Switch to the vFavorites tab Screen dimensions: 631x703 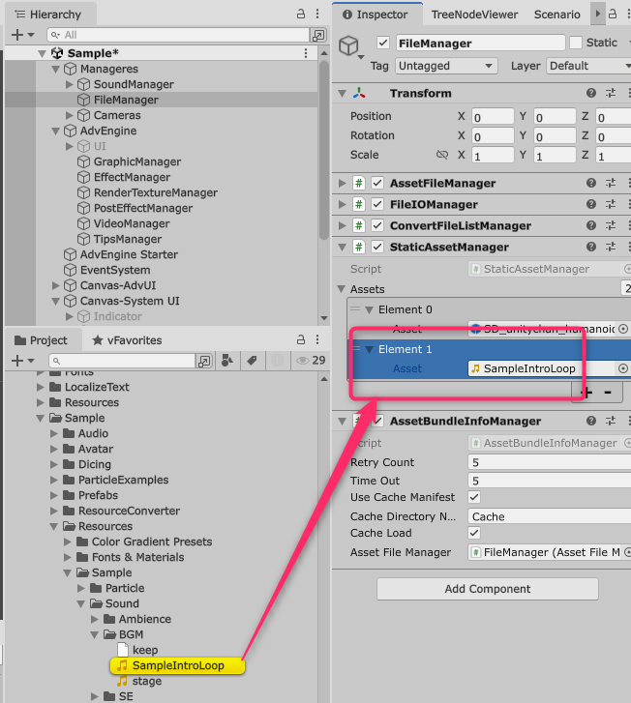click(126, 340)
